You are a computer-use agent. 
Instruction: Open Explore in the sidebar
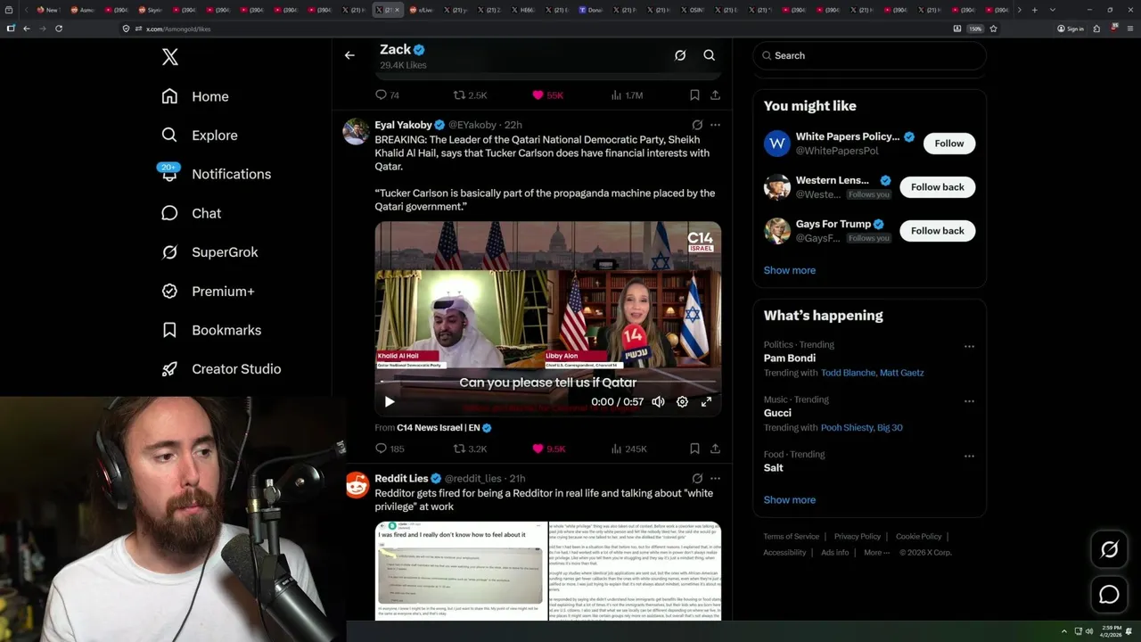(200, 136)
